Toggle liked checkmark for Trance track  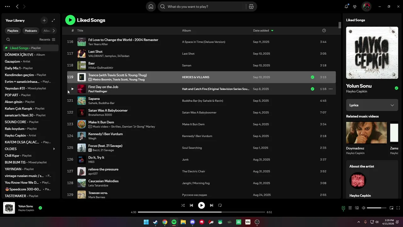[x=312, y=77]
